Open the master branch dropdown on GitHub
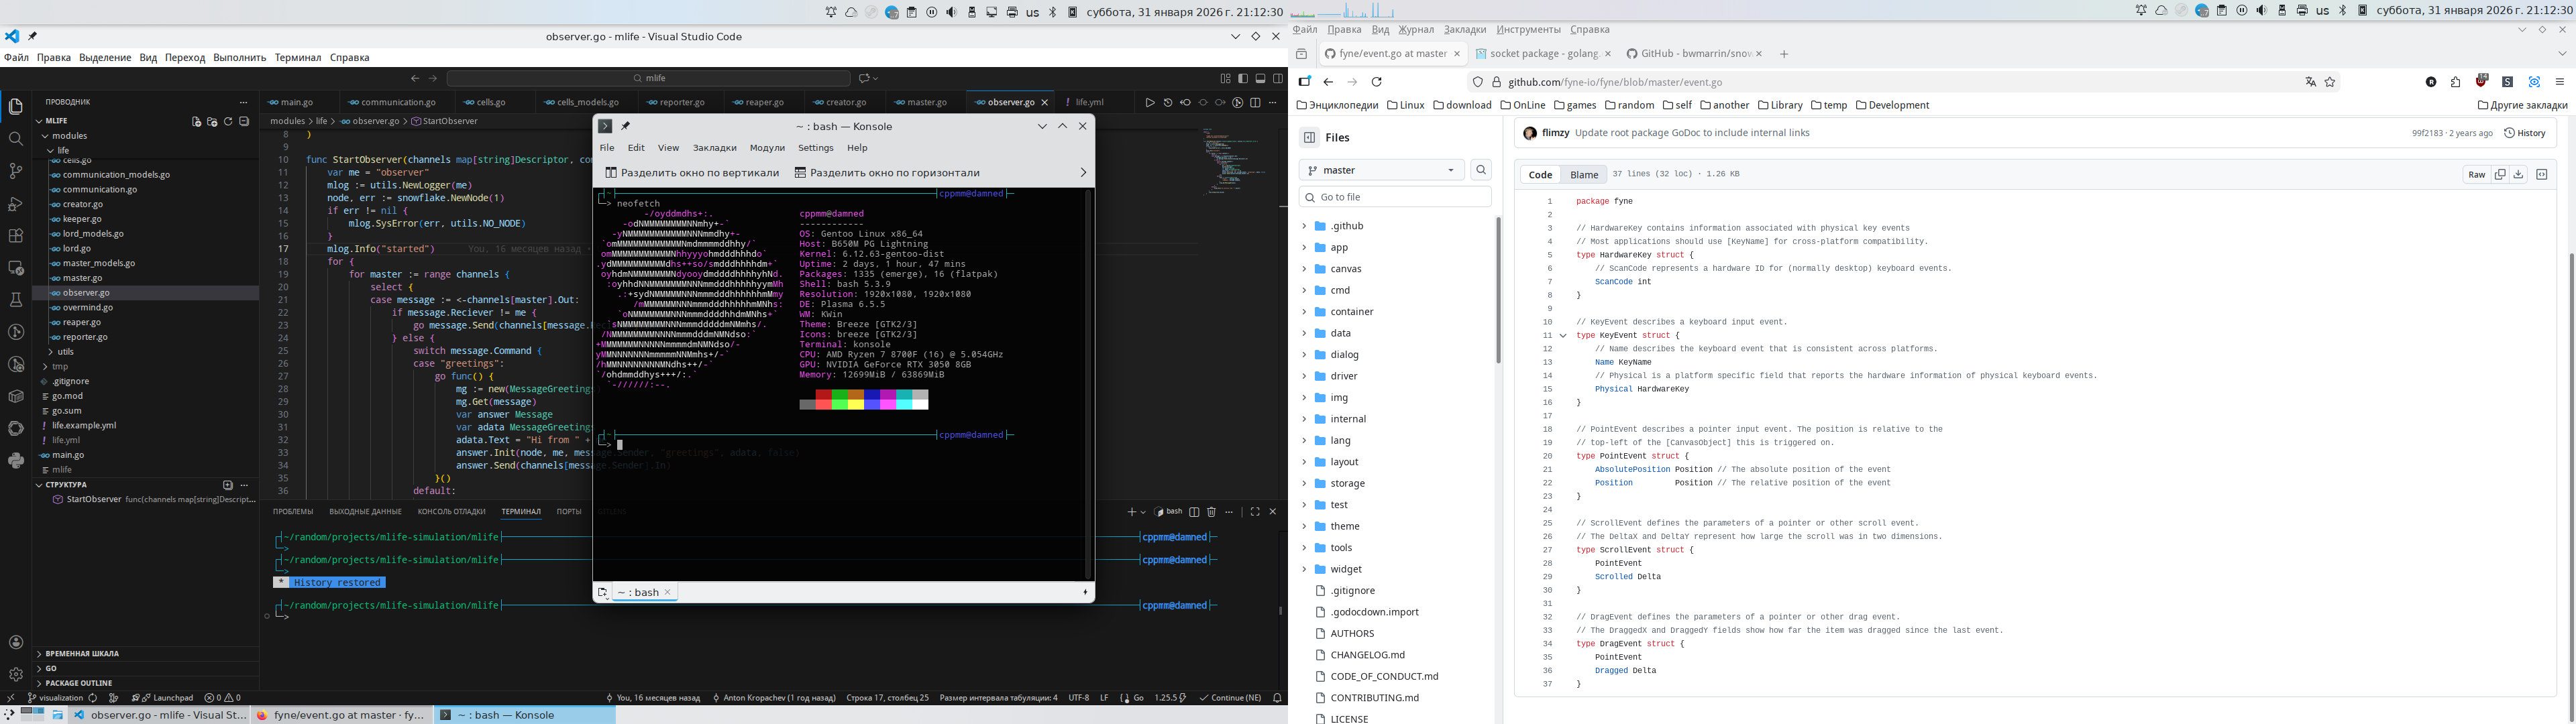This screenshot has width=2576, height=724. [1381, 170]
